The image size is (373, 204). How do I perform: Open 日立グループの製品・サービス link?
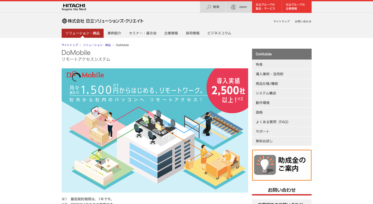[x=267, y=7]
